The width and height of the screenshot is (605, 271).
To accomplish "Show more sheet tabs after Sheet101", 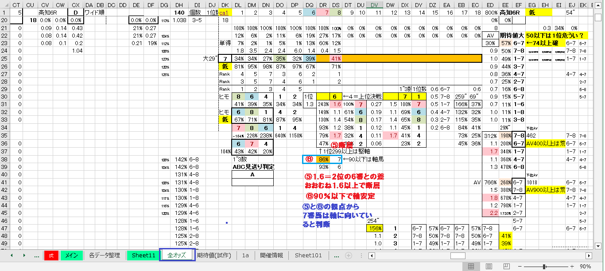I will click(337, 256).
